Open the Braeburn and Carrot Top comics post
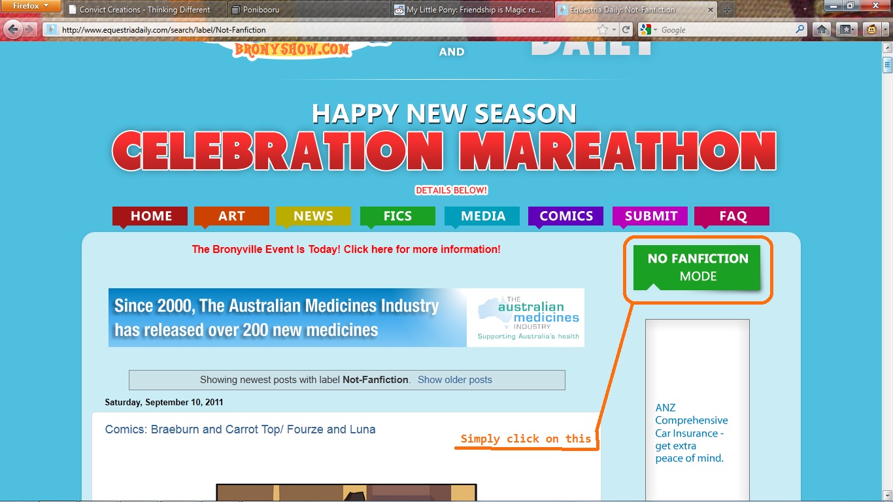 [x=241, y=429]
